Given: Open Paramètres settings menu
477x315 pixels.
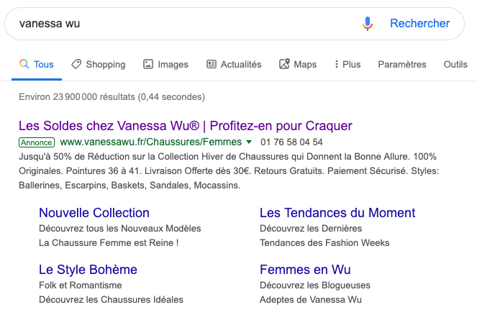Looking at the screenshot, I should (402, 64).
